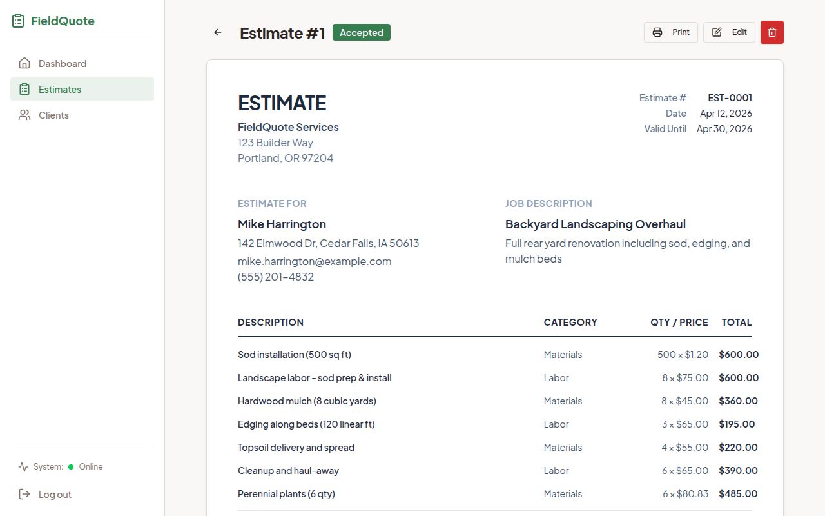
Task: Switch to Dashboard in the navigation
Action: [x=62, y=63]
